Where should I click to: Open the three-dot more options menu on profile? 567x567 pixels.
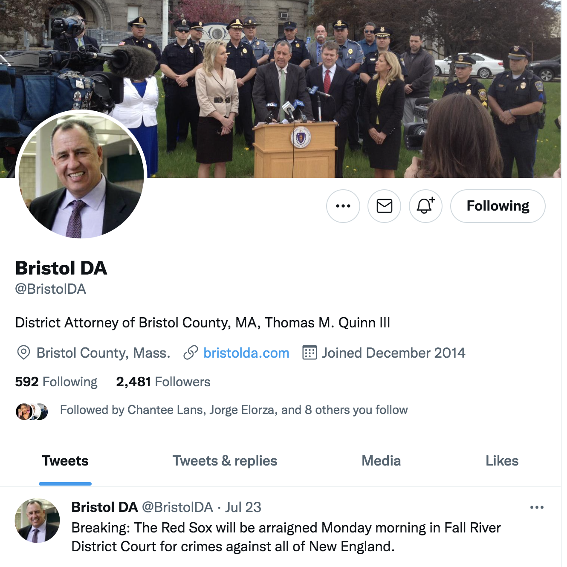(x=343, y=206)
